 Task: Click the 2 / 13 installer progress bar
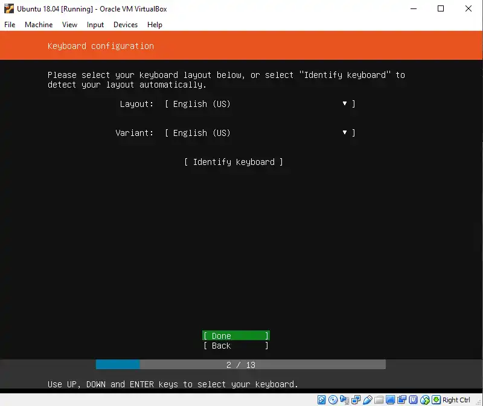click(240, 365)
